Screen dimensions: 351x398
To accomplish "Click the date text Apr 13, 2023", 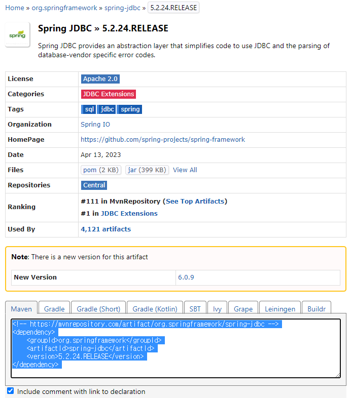I will pos(101,155).
